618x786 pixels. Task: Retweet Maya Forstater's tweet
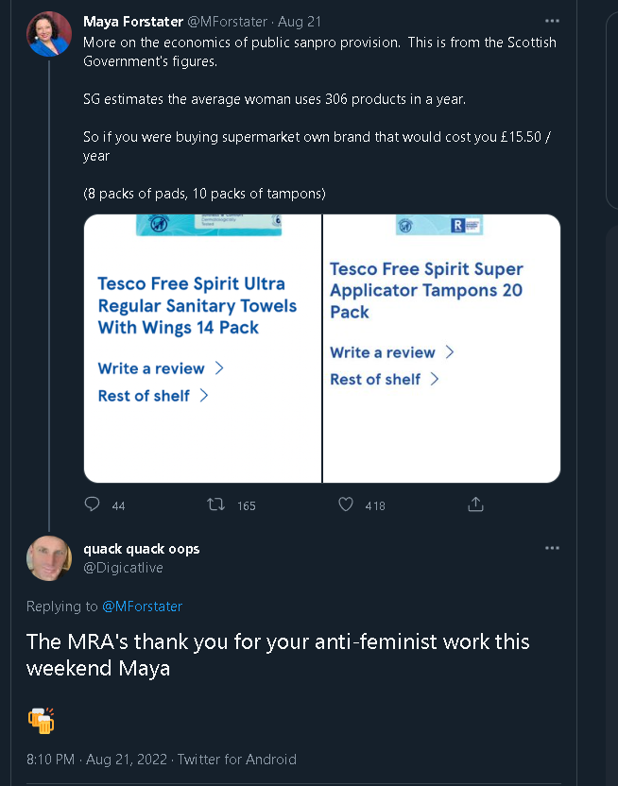tap(216, 504)
